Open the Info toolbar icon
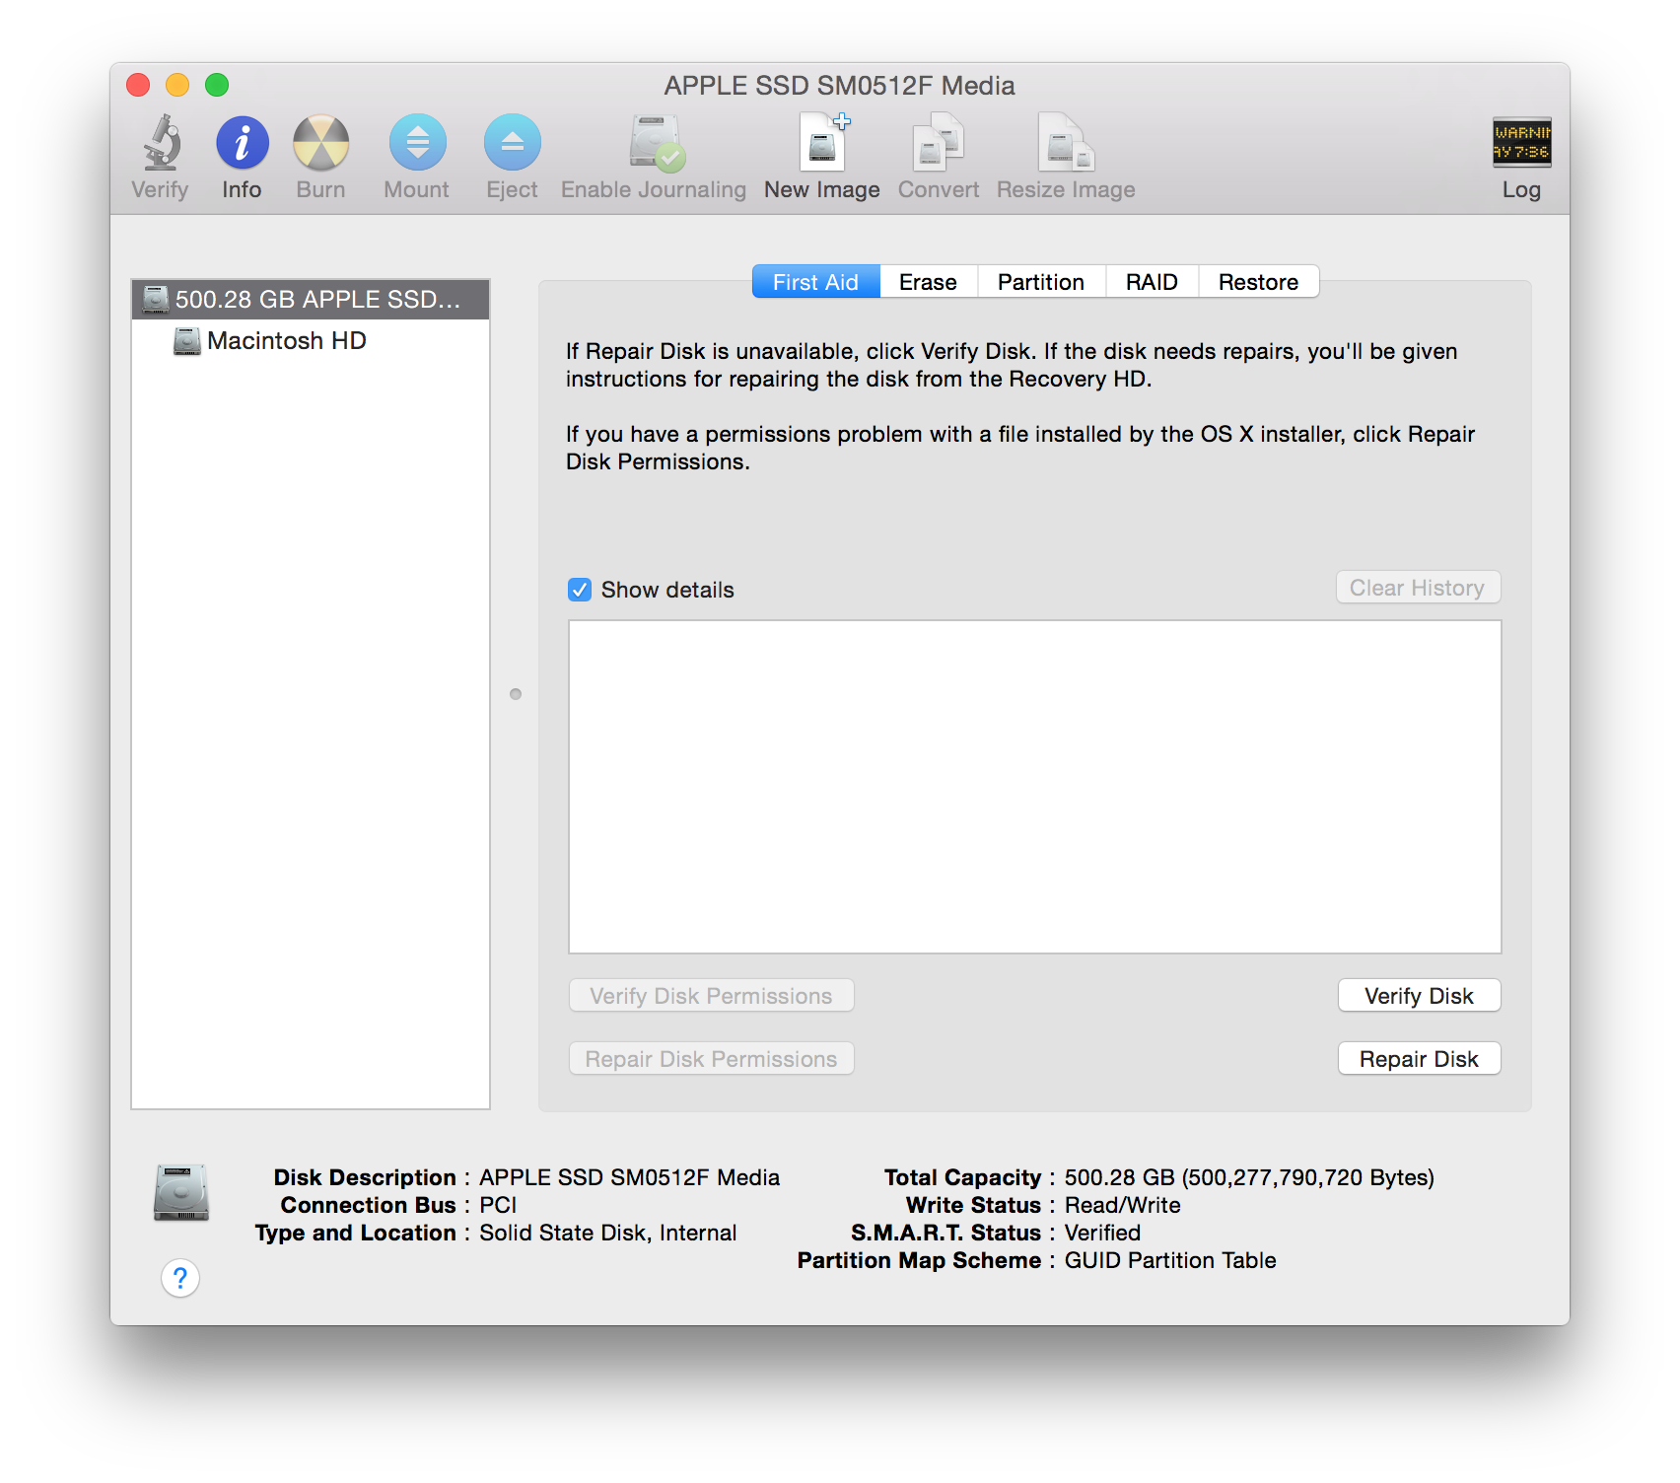1680x1483 pixels. (242, 144)
